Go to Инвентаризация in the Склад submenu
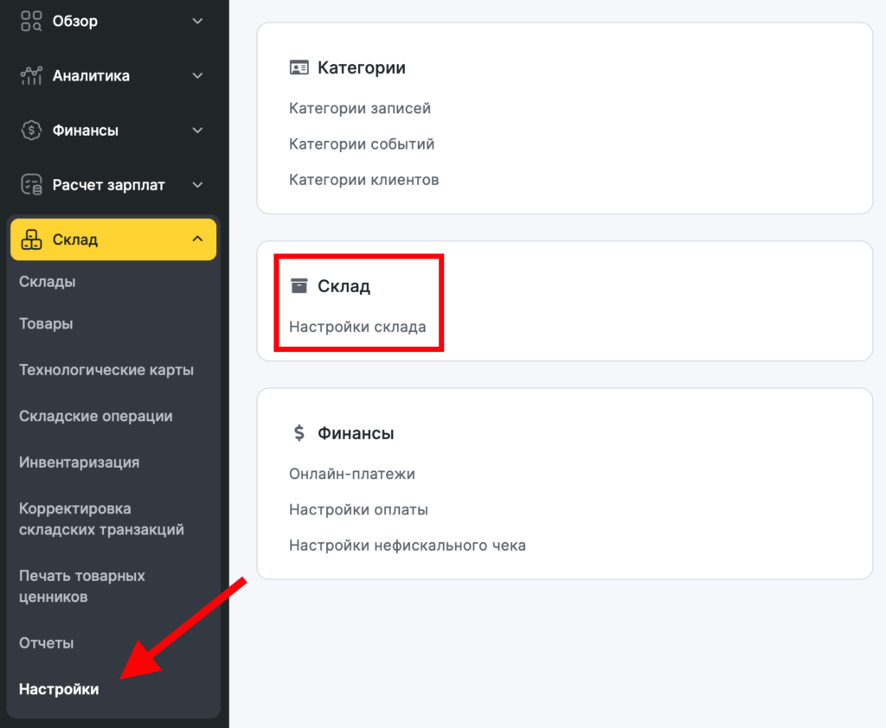This screenshot has width=886, height=728. tap(79, 463)
